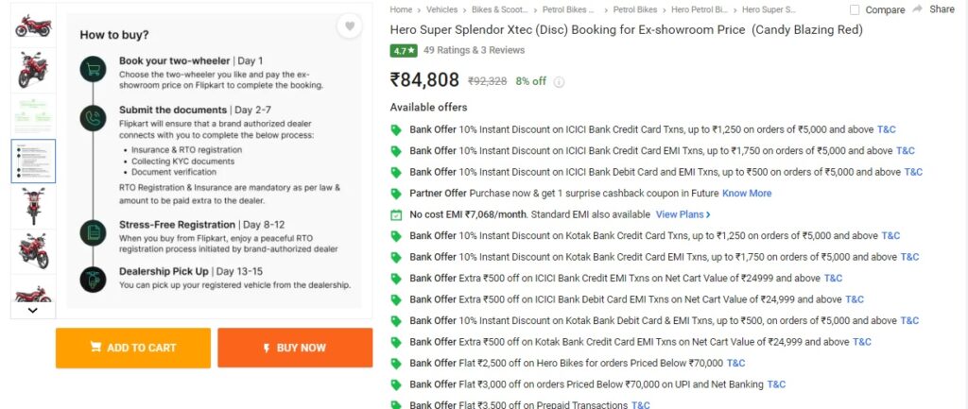Click the BUY NOW button
This screenshot has height=409, width=968.
295,348
